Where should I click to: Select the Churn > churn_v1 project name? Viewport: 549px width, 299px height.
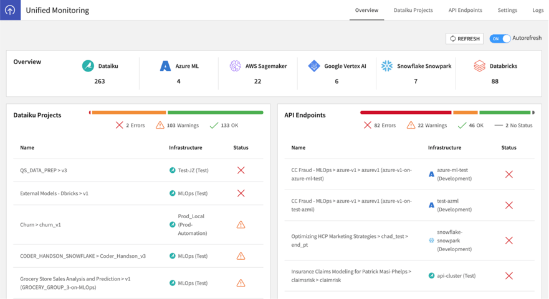41,224
